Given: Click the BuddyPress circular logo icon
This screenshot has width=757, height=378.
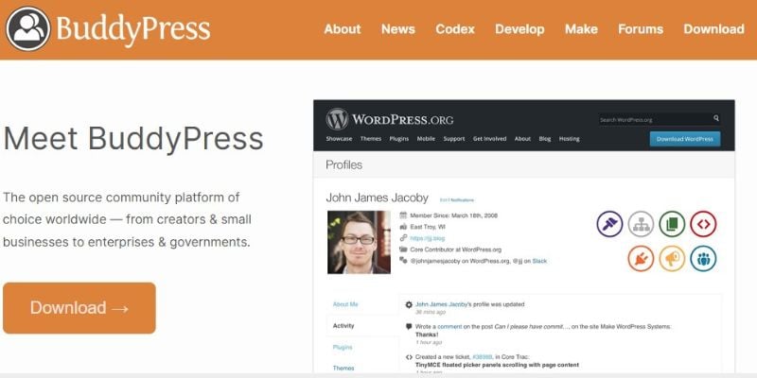Looking at the screenshot, I should [28, 28].
